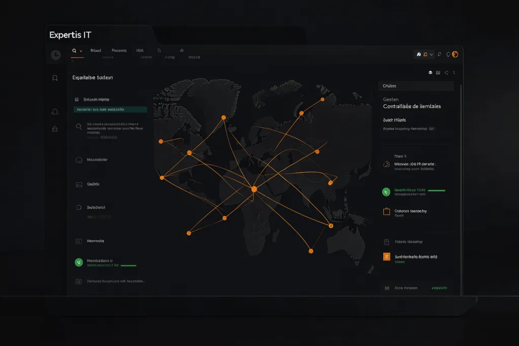Open notifications bell in the left sidebar
519x346 pixels.
55,129
